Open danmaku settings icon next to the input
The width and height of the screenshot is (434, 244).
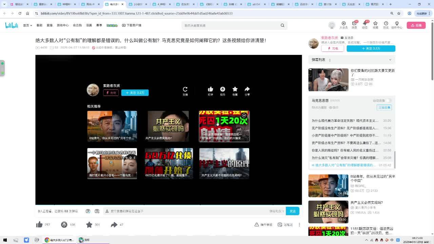97,211
